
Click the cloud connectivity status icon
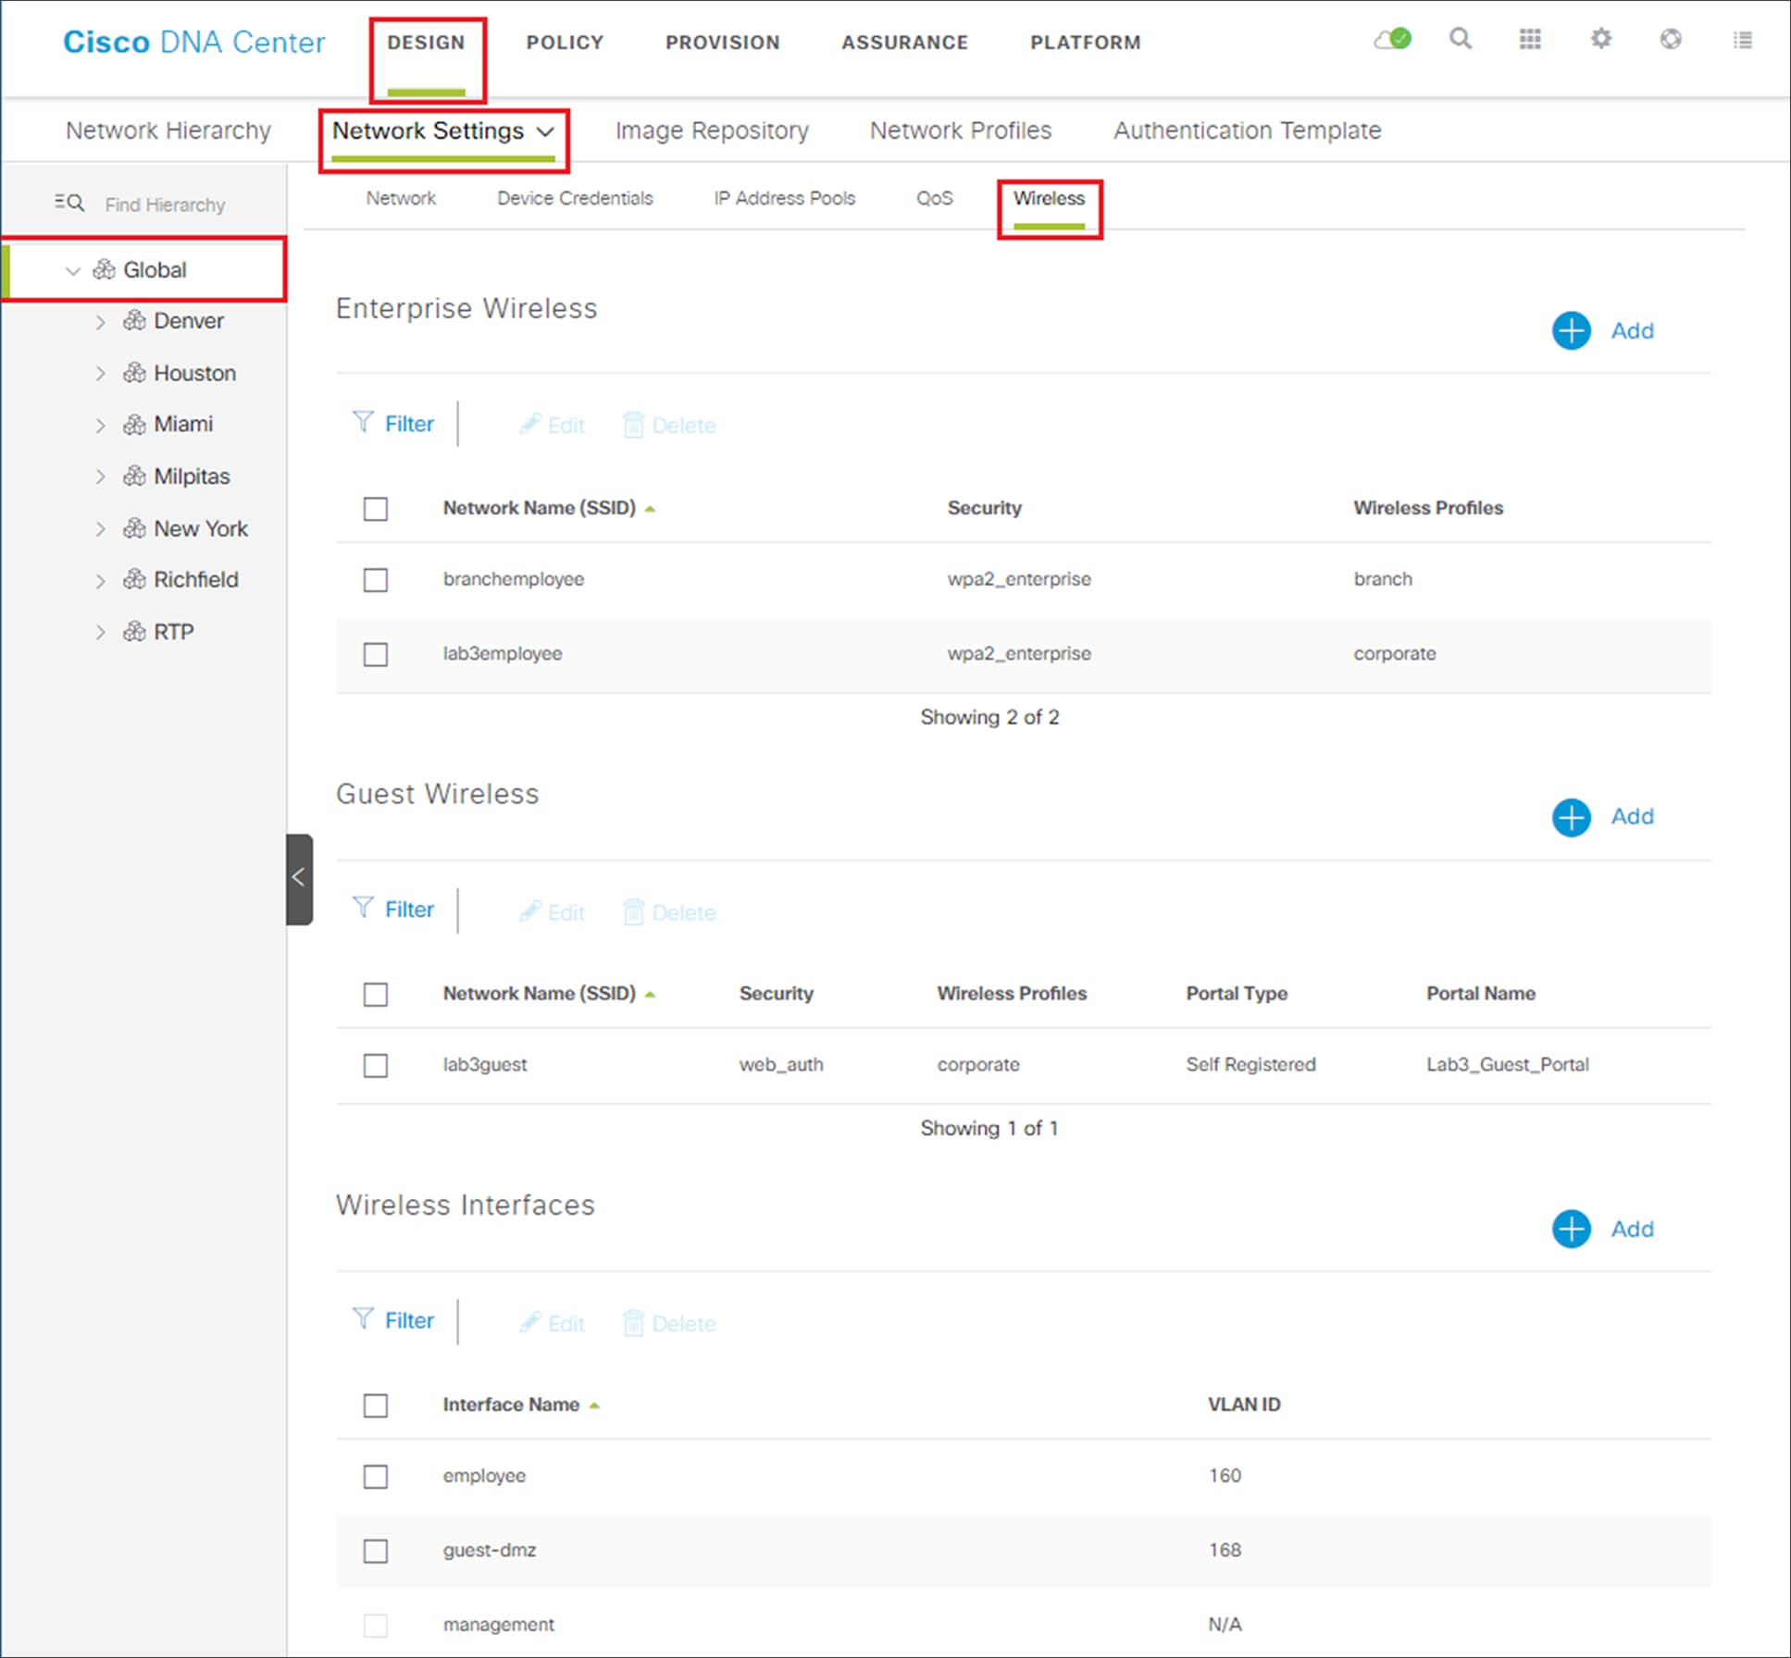coord(1392,39)
